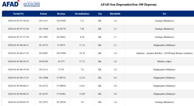Click depth value 14.01
Viewport: 194px width, 106px height.
point(82,86)
